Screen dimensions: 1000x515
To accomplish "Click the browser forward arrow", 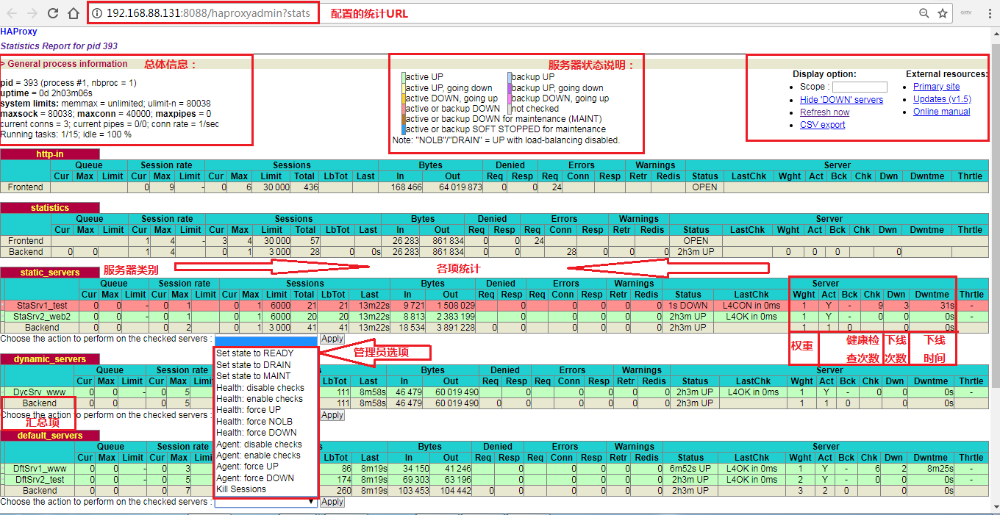I will pos(32,13).
